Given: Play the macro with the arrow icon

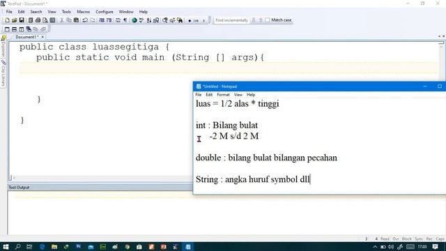Looking at the screenshot, I should coord(203,20).
